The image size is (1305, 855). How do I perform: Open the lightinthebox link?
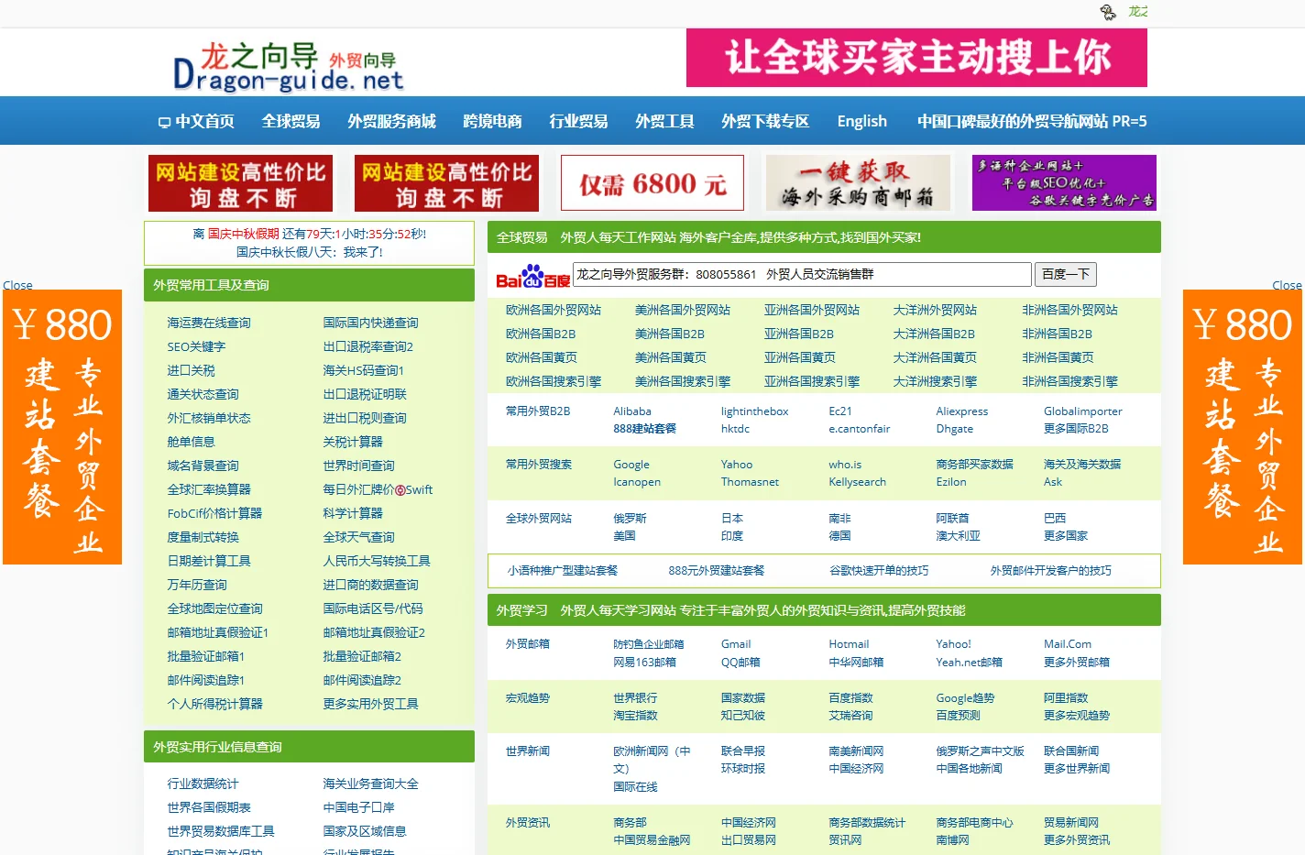point(754,411)
